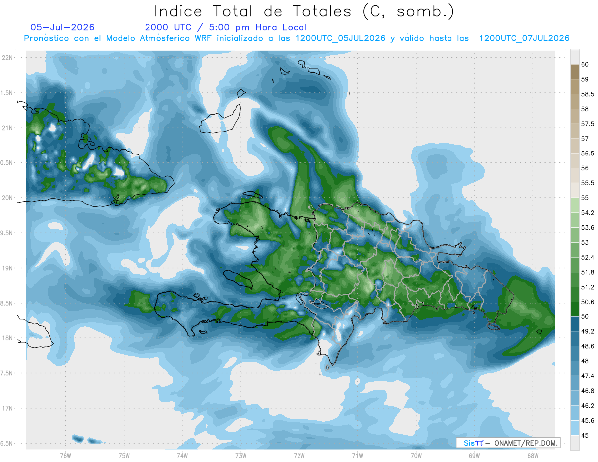Click the 71W longitude label
The height and width of the screenshot is (462, 598).
357,455
